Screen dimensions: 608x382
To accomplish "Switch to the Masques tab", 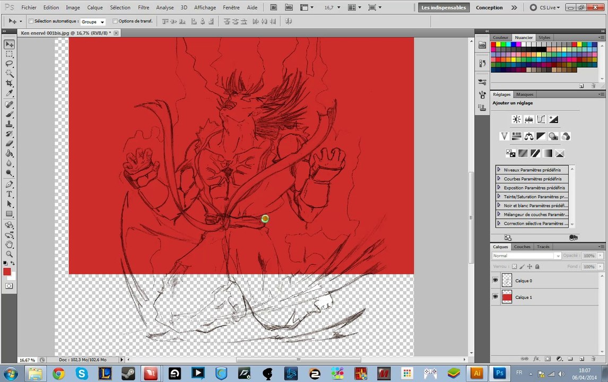I will pyautogui.click(x=525, y=94).
